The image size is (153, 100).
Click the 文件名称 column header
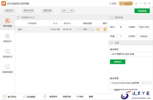coord(32,23)
